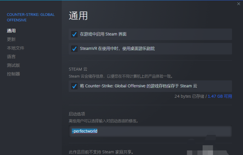
Task: Uncheck SteamVR 桌面游乐剧院 checkbox
Action: (x=74, y=49)
